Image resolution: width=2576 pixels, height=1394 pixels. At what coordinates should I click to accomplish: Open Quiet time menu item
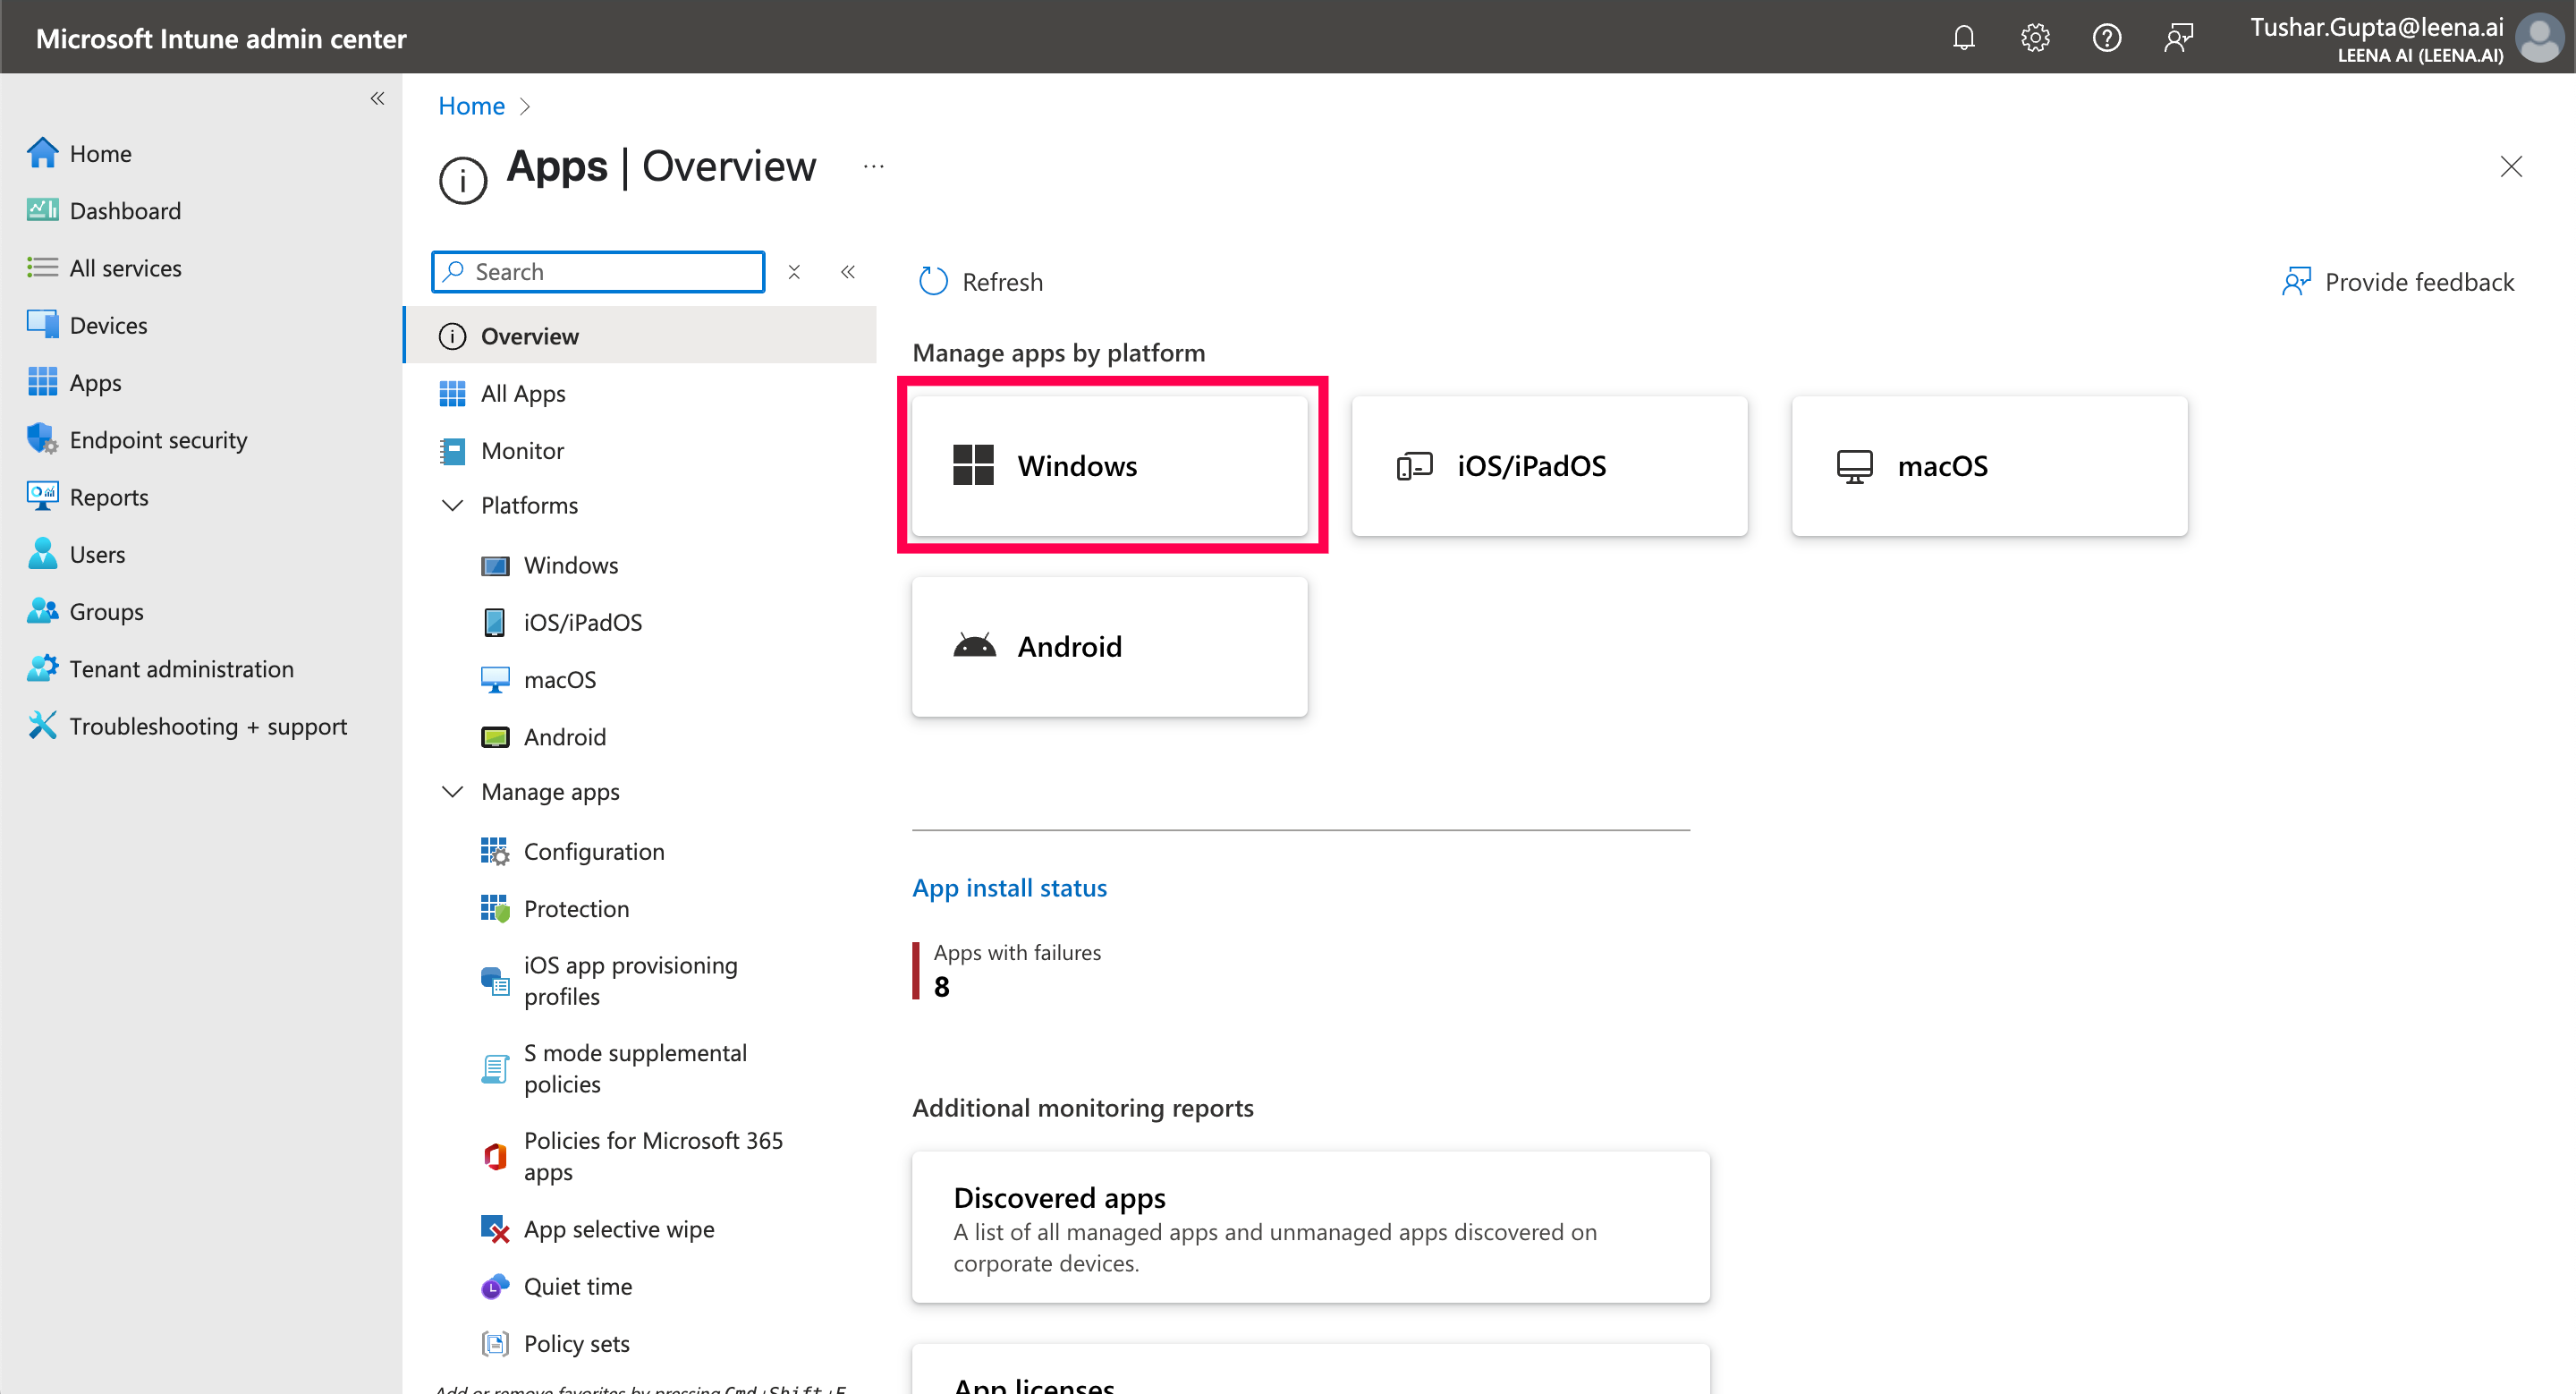coord(577,1286)
